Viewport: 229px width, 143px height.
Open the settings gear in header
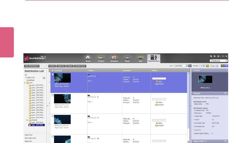[218, 56]
